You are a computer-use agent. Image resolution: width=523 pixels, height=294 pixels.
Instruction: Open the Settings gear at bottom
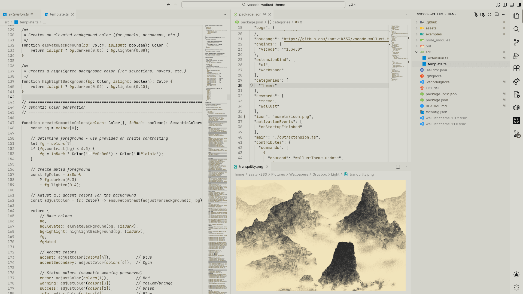516,287
